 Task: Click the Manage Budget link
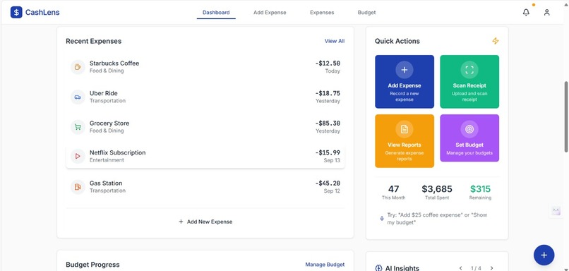[x=325, y=265]
